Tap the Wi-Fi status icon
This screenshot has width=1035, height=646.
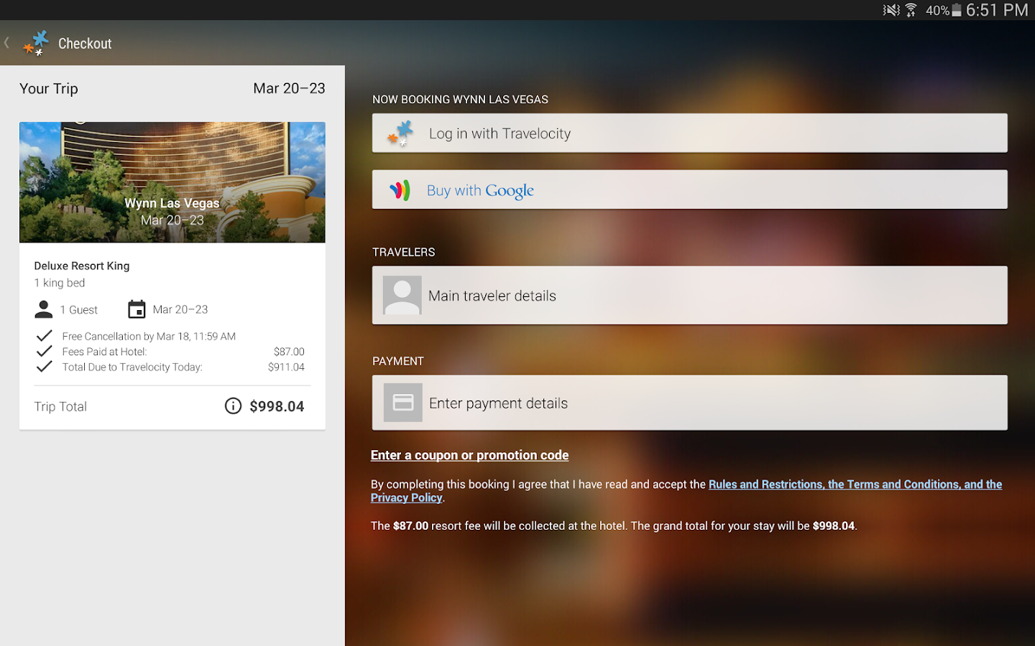tap(911, 10)
